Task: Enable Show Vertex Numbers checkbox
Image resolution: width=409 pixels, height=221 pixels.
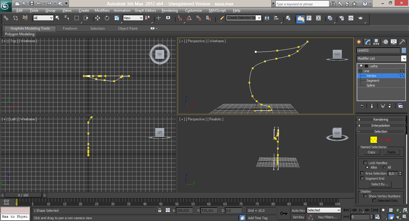Action: click(x=365, y=196)
